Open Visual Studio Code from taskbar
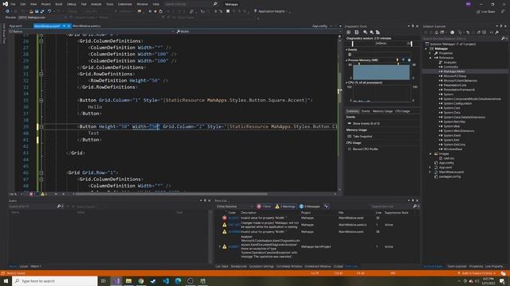 166,280
